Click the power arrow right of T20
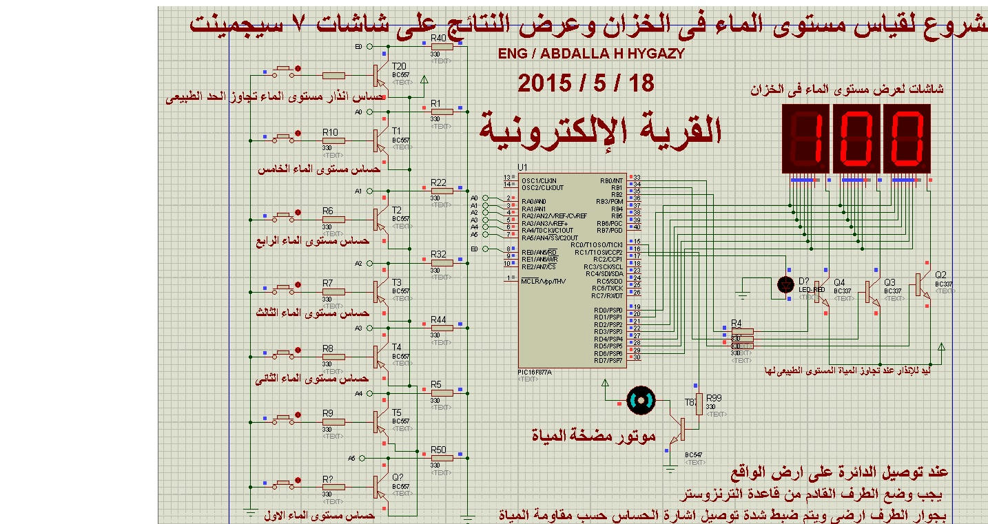The width and height of the screenshot is (988, 524). coord(424,81)
